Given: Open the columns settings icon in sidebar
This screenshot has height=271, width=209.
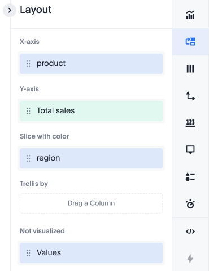Looking at the screenshot, I should click(190, 69).
